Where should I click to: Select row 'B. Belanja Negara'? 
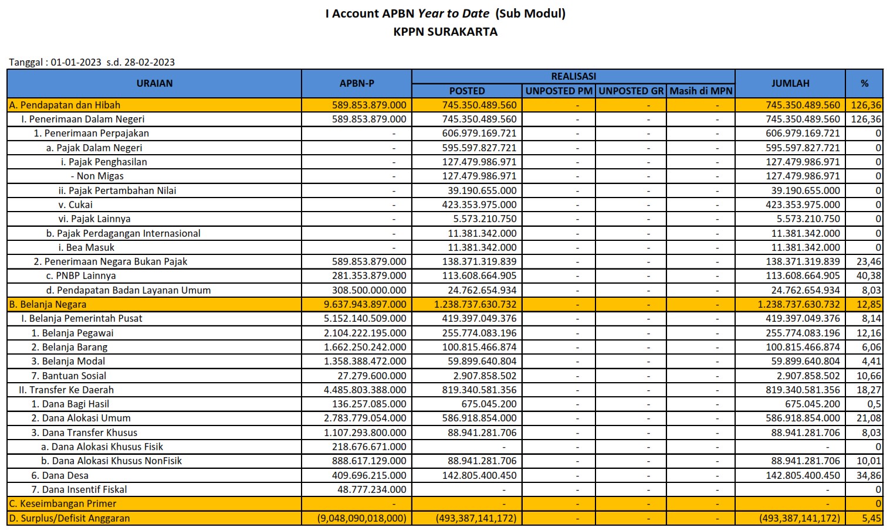[445, 304]
